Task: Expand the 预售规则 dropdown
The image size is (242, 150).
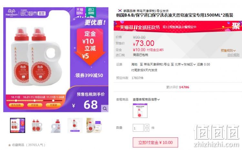Action: tap(228, 50)
